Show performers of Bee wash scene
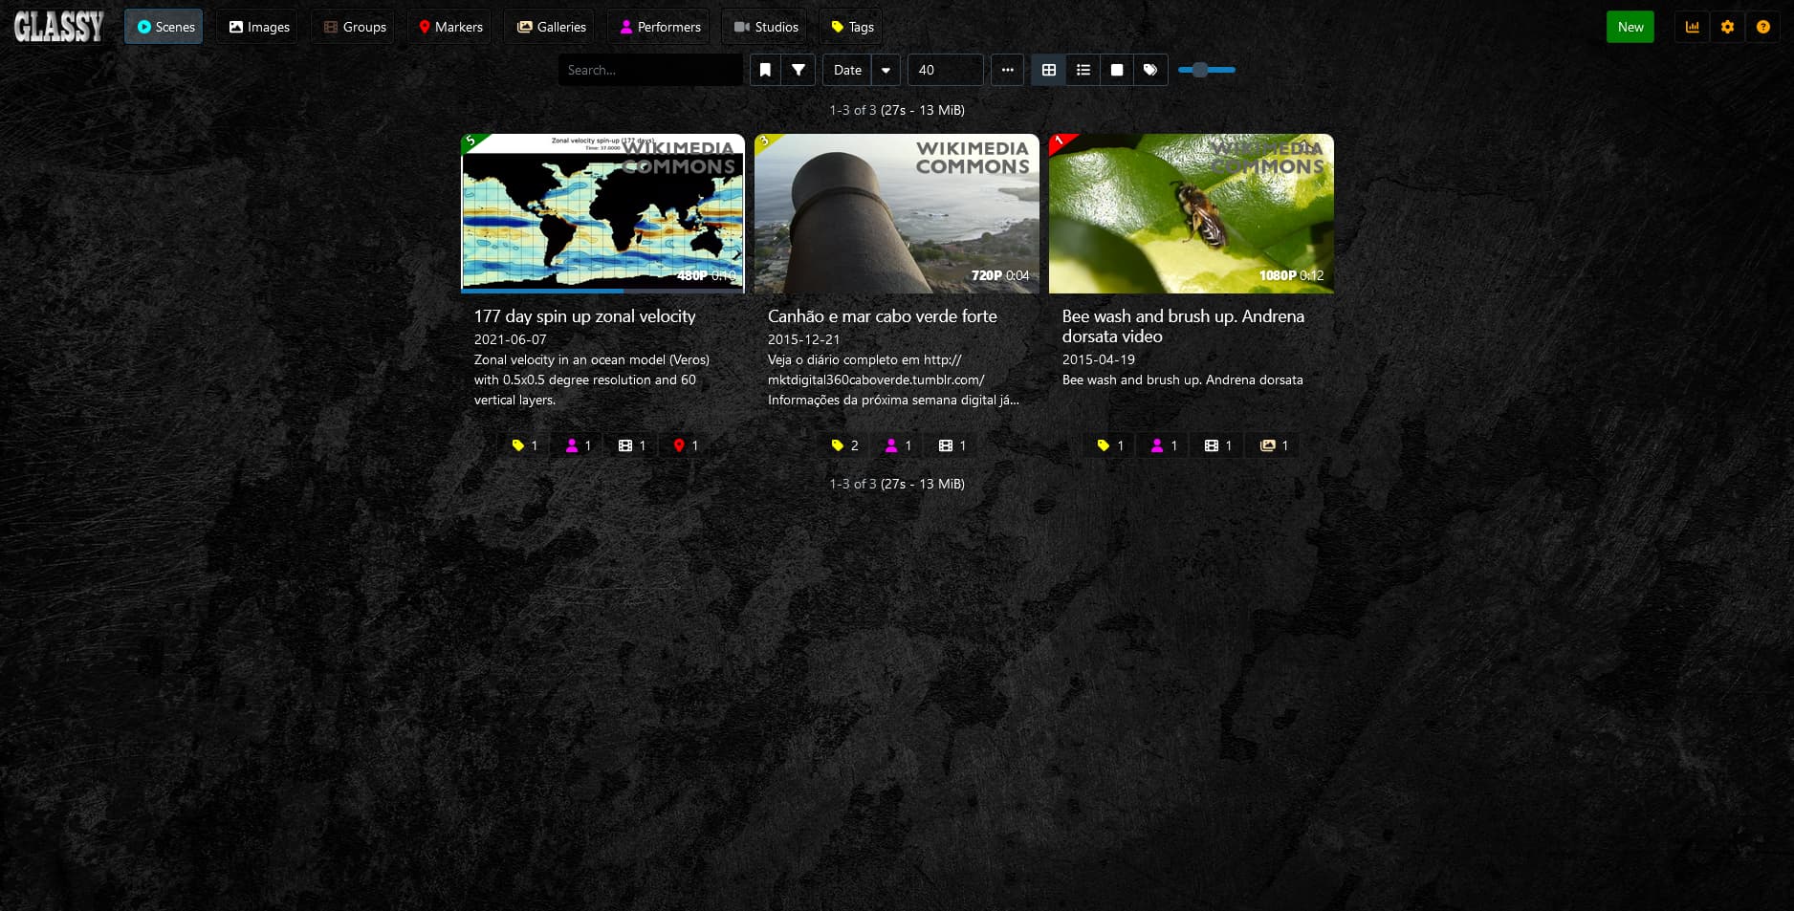The image size is (1794, 911). [x=1164, y=445]
